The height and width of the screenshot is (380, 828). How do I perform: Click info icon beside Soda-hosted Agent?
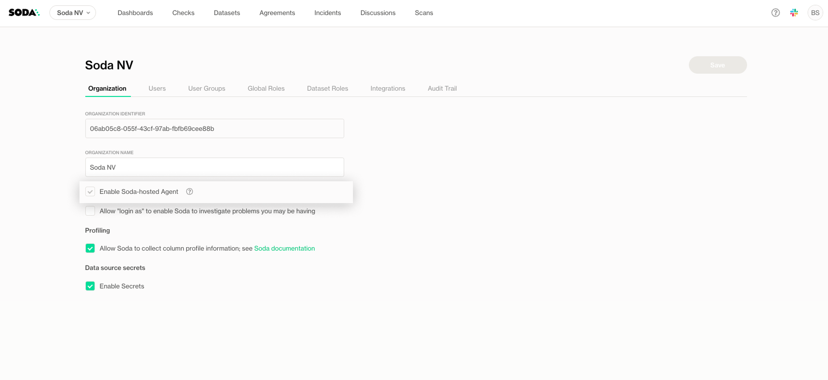coord(190,191)
